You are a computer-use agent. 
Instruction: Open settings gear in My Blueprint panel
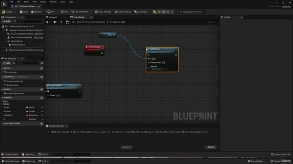coord(42,63)
